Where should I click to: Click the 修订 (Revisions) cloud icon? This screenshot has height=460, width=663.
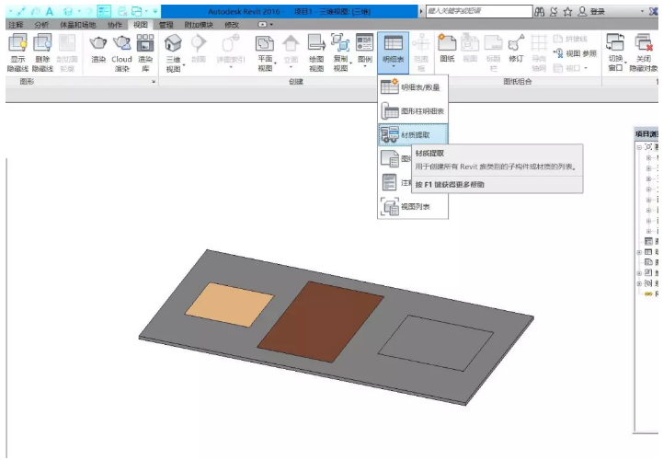click(x=516, y=43)
